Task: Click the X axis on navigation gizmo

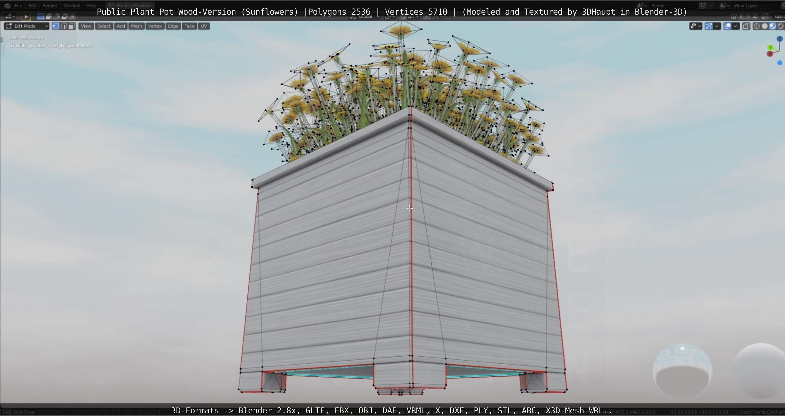Action: pos(770,54)
